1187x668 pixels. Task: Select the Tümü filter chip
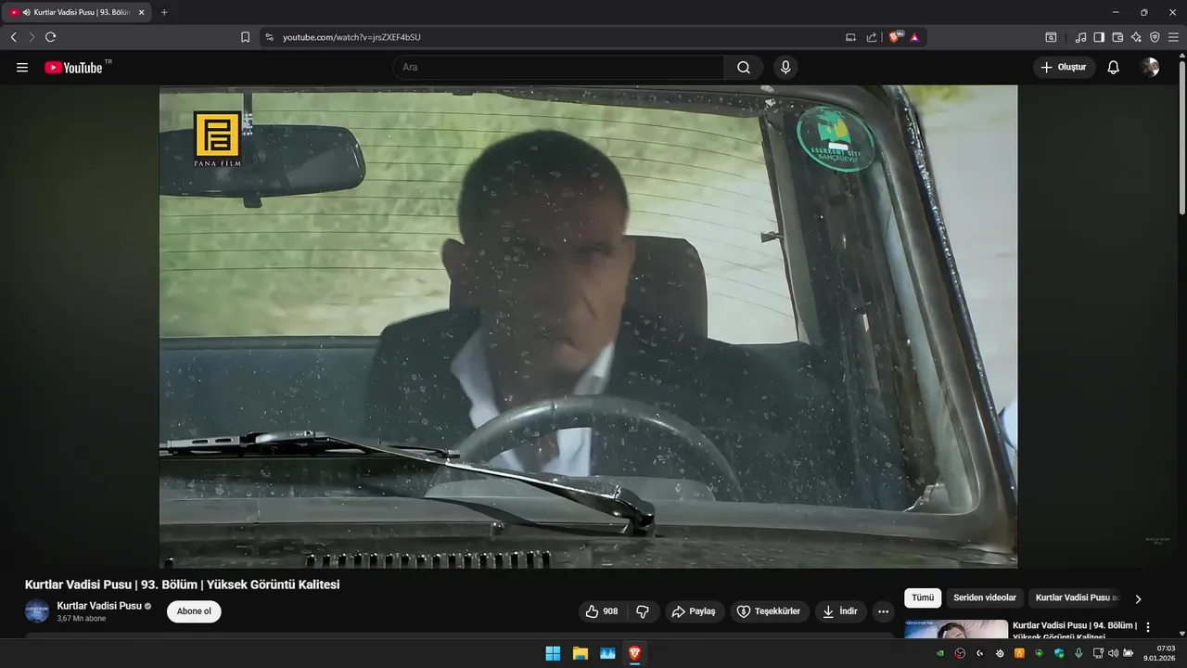923,598
